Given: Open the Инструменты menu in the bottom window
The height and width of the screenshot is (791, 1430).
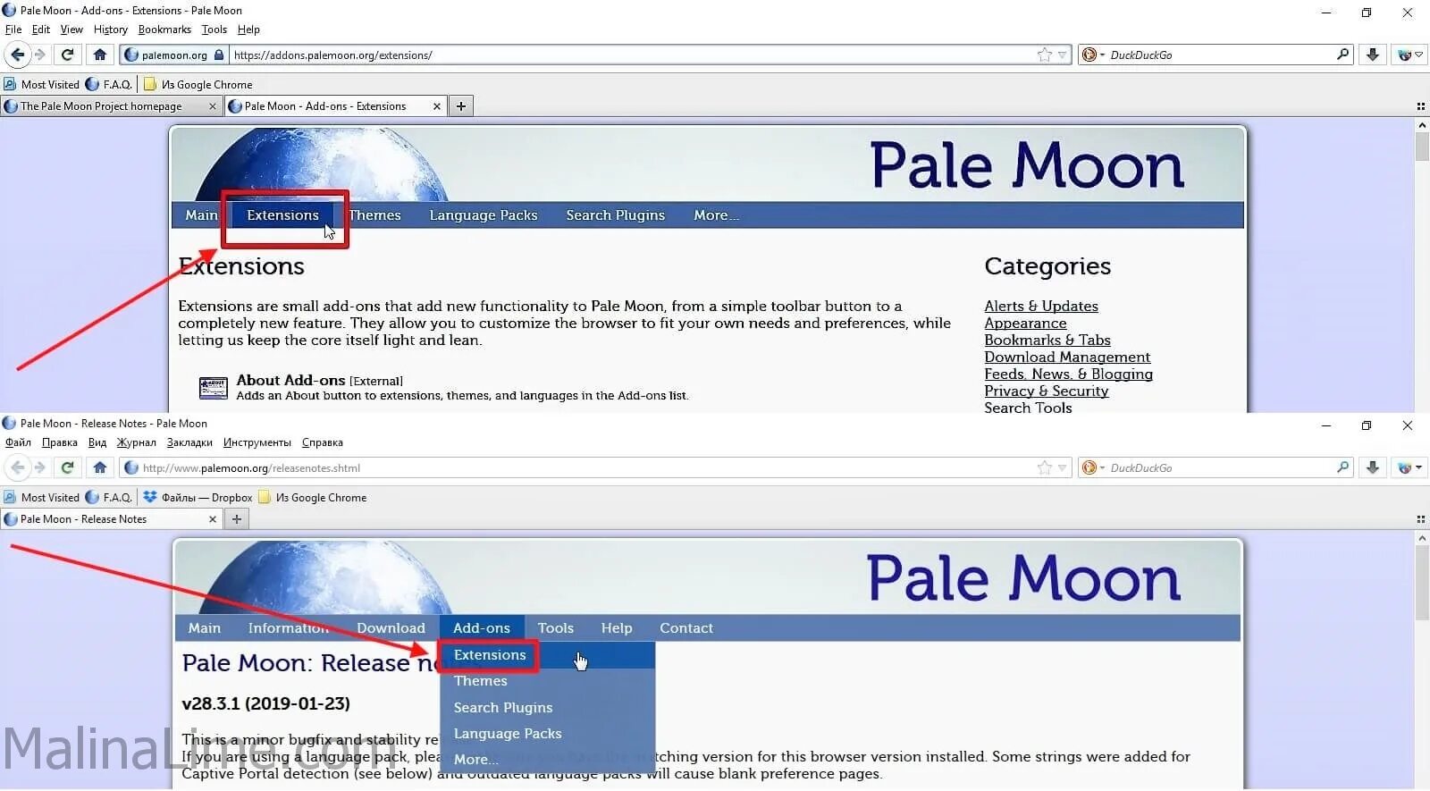Looking at the screenshot, I should 257,442.
